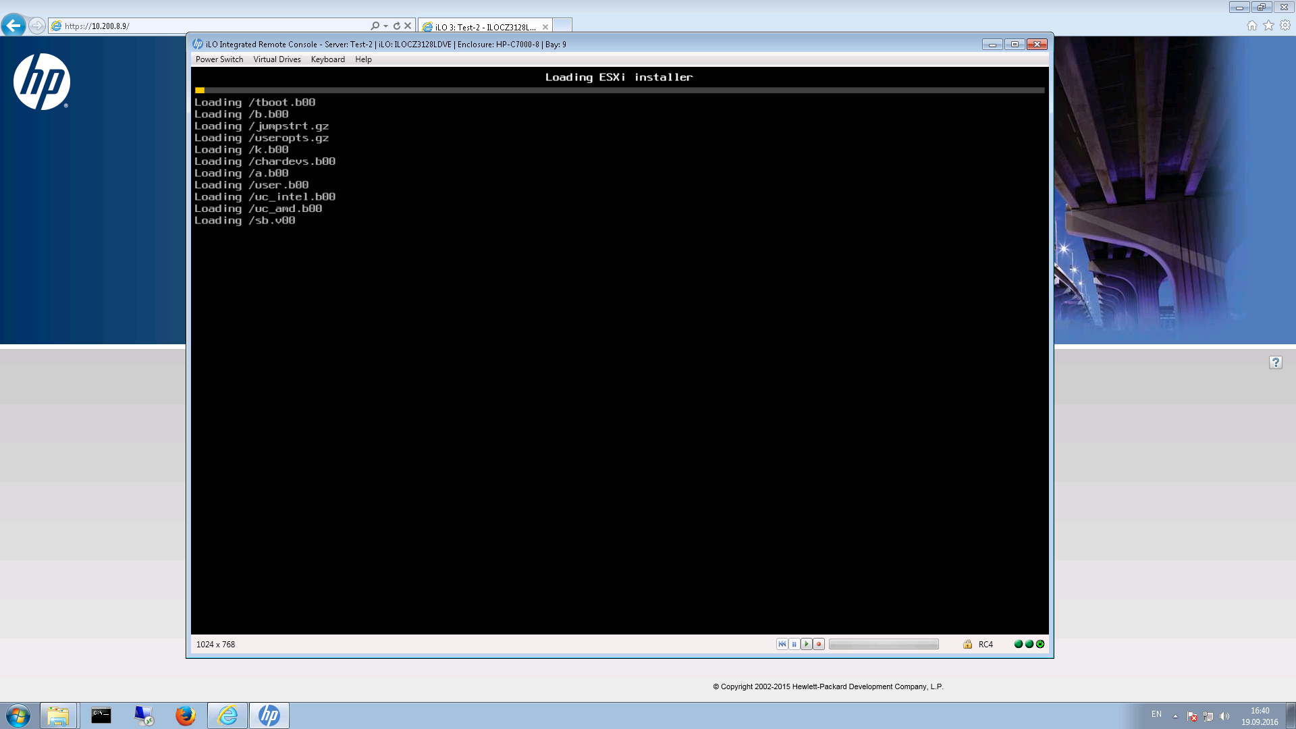Pause the console capture playback
This screenshot has height=729, width=1296.
click(794, 644)
